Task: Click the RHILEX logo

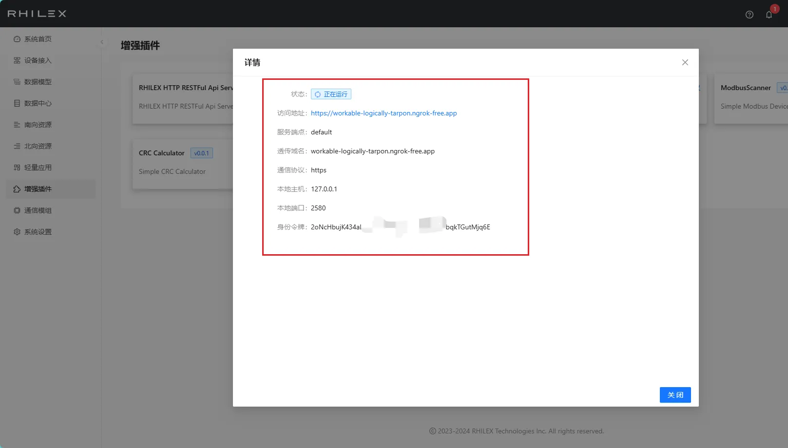Action: click(x=37, y=14)
